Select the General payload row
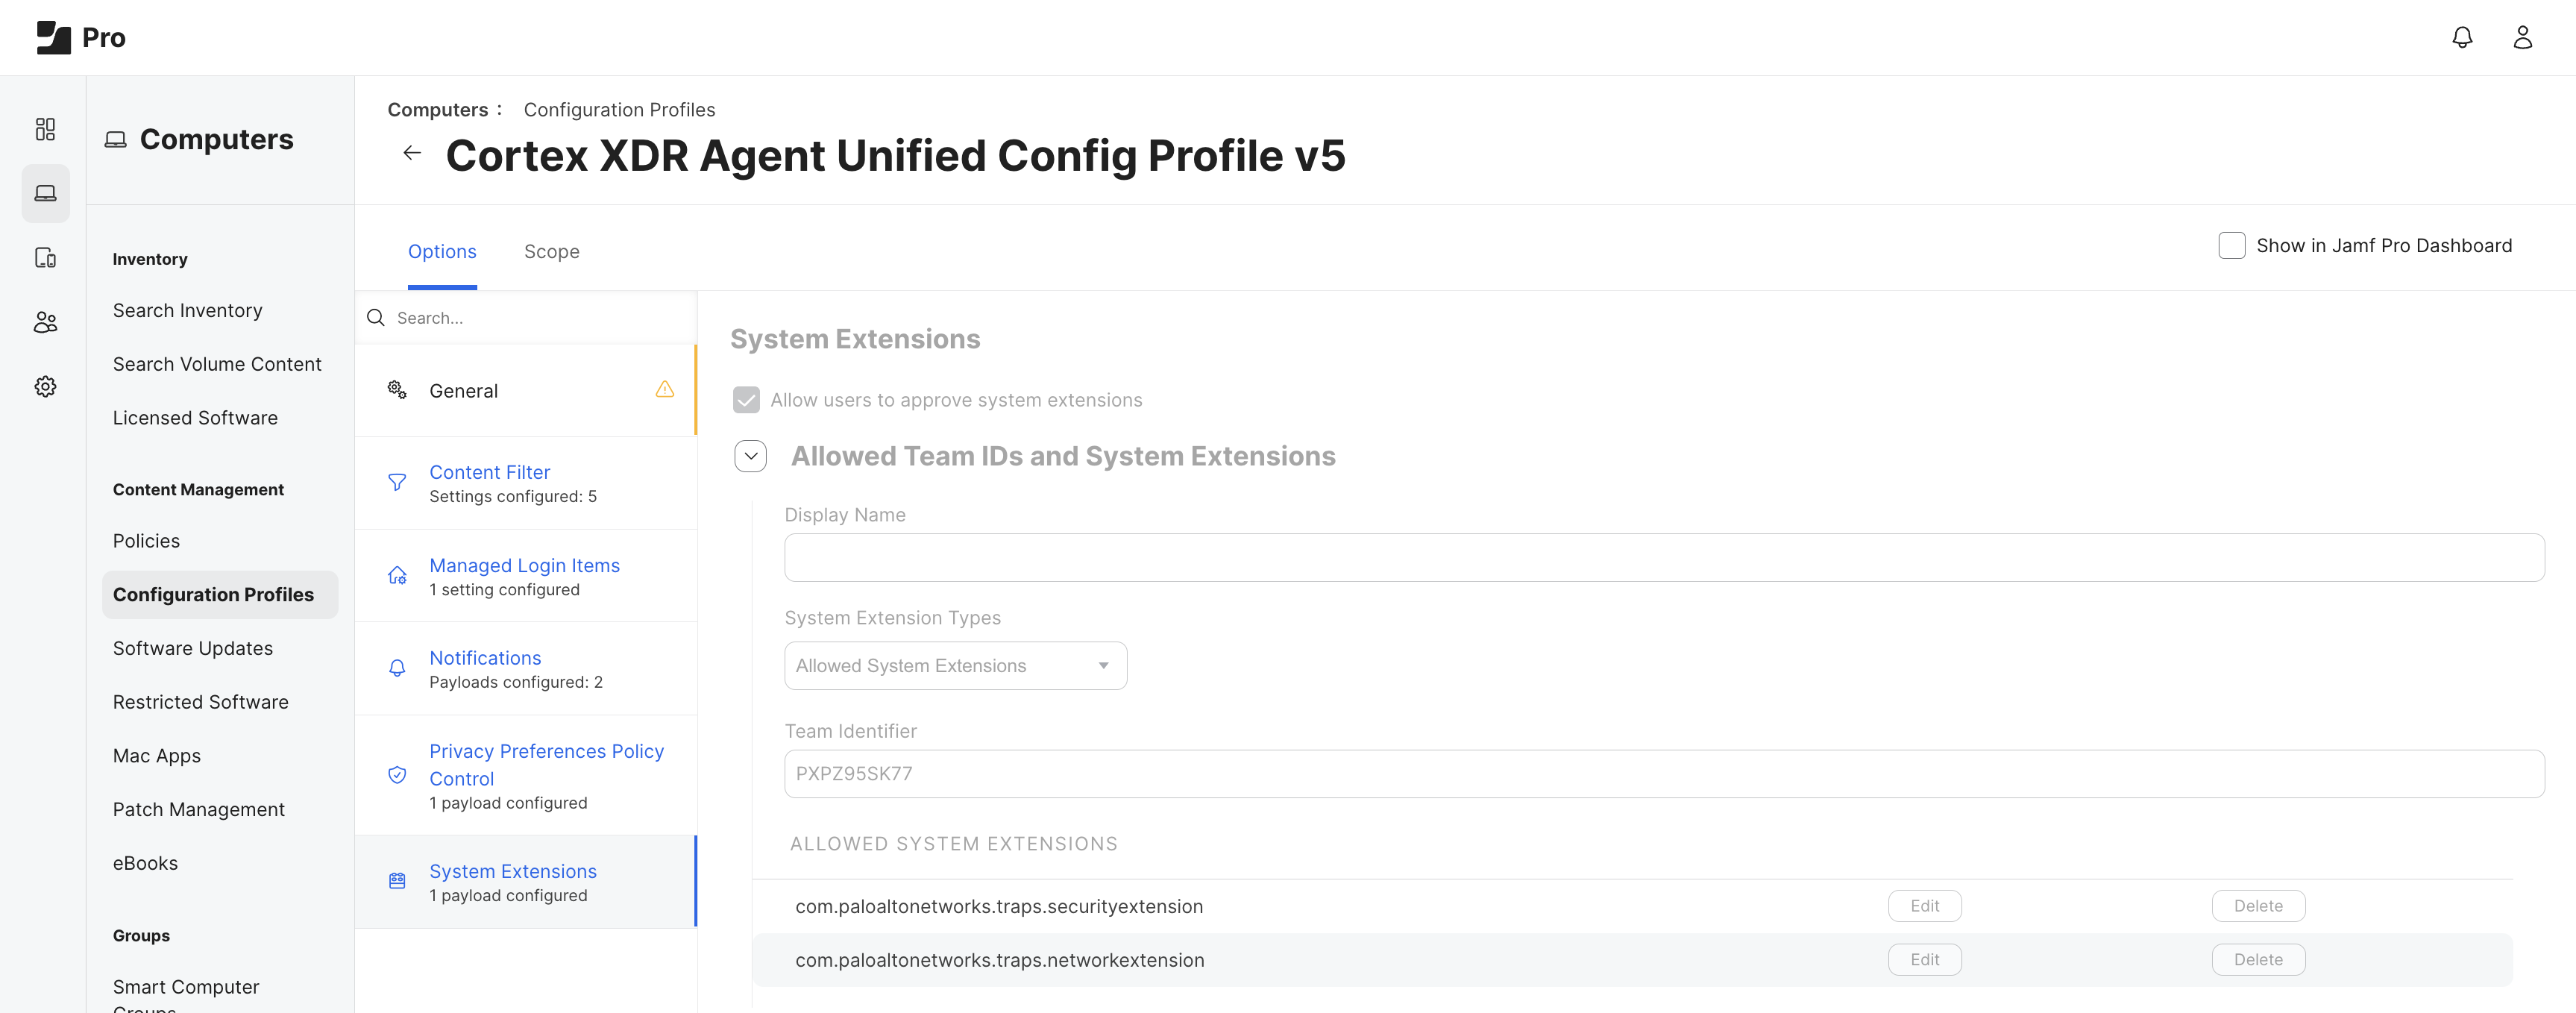 click(x=526, y=390)
